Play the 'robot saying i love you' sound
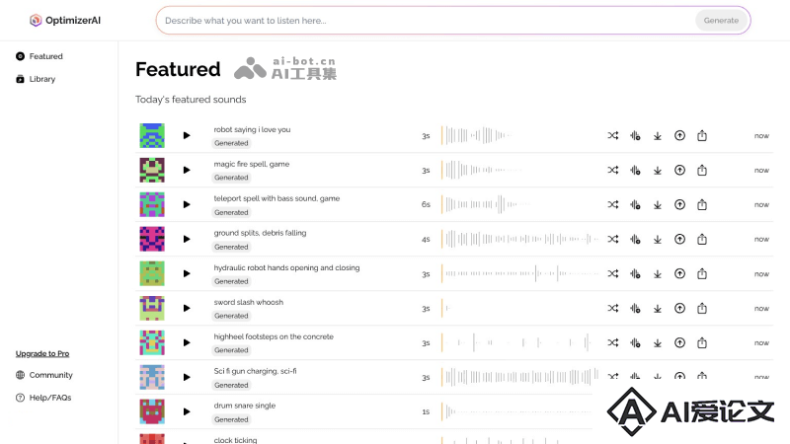The image size is (790, 444). pyautogui.click(x=187, y=135)
